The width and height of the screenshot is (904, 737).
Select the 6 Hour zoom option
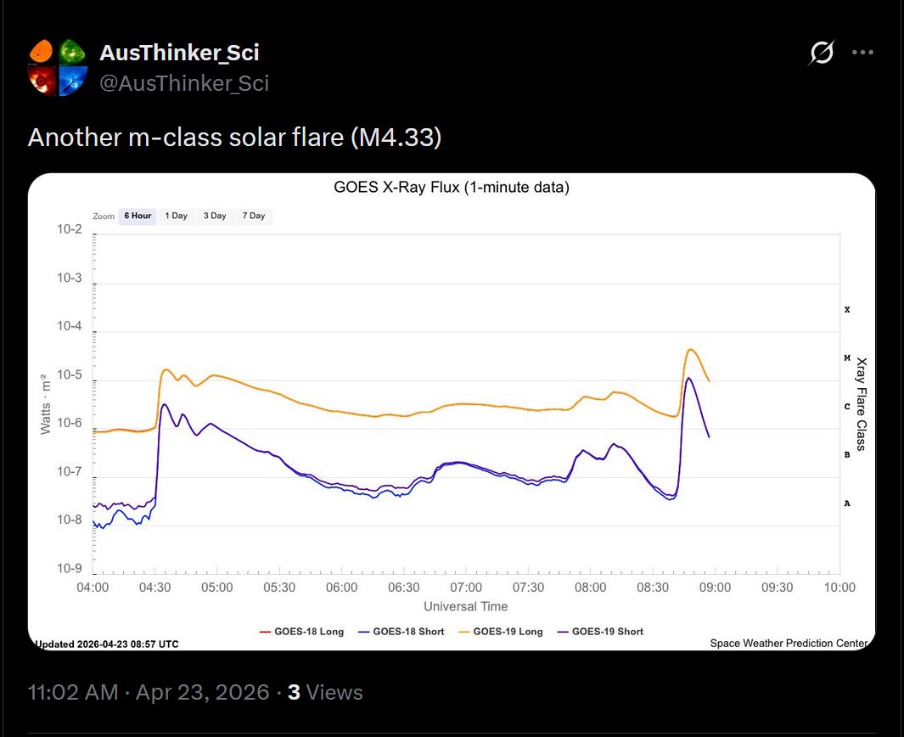[x=138, y=216]
